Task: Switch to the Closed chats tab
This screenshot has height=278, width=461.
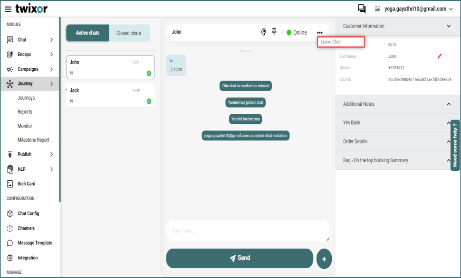Action: point(129,33)
